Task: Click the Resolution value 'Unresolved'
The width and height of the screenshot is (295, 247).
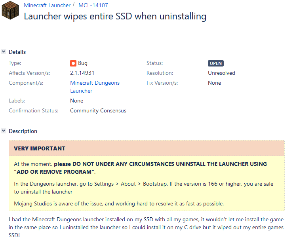Action: (221, 73)
